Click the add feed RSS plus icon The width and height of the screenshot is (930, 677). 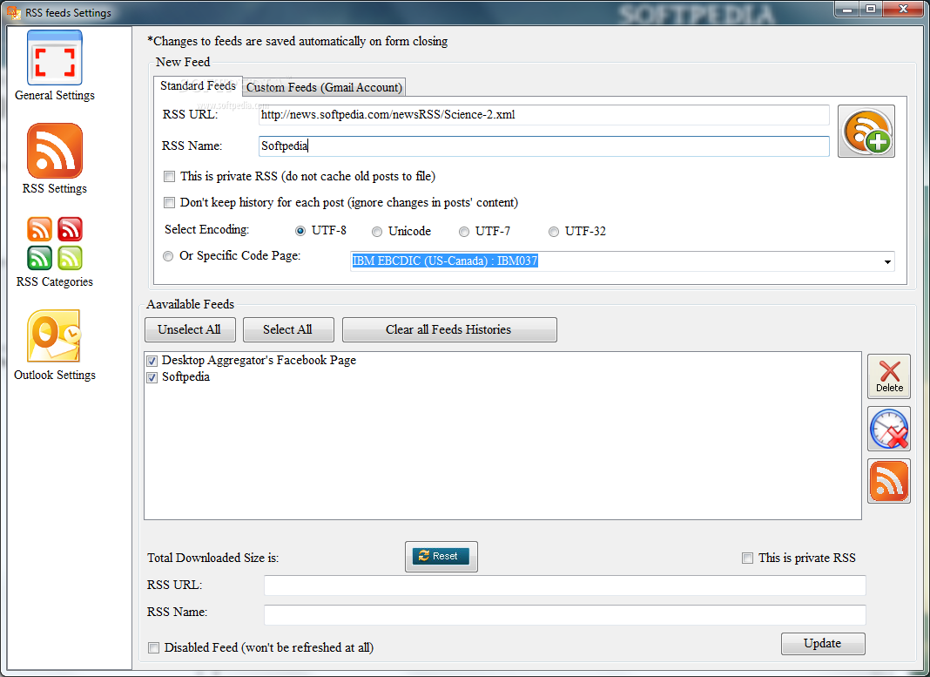[866, 132]
